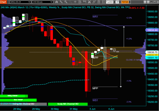
Task: Click the -2.0% level label
Action: (x=129, y=102)
